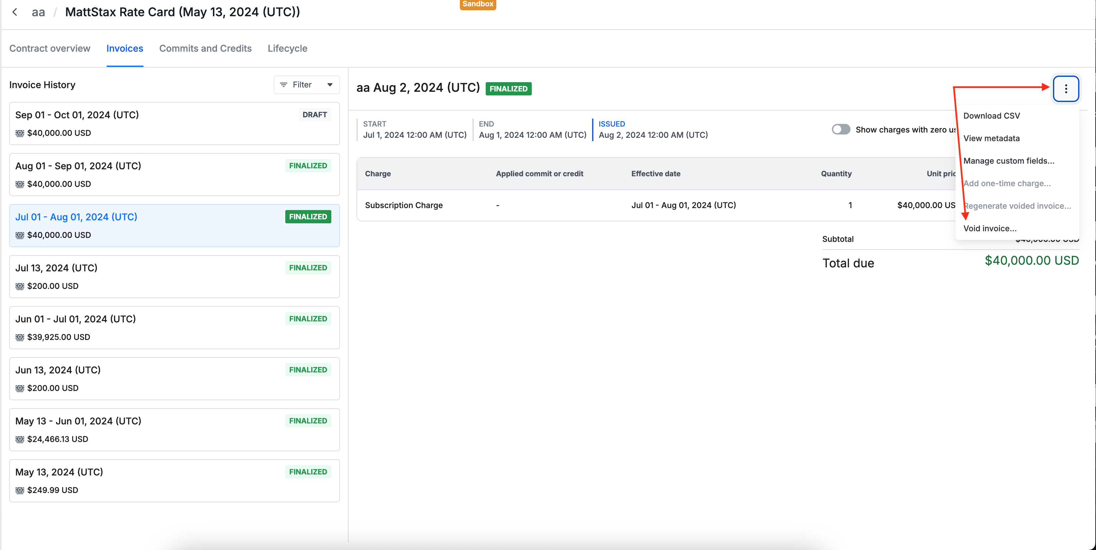The width and height of the screenshot is (1096, 550).
Task: Select Void invoice... from menu
Action: [x=990, y=228]
